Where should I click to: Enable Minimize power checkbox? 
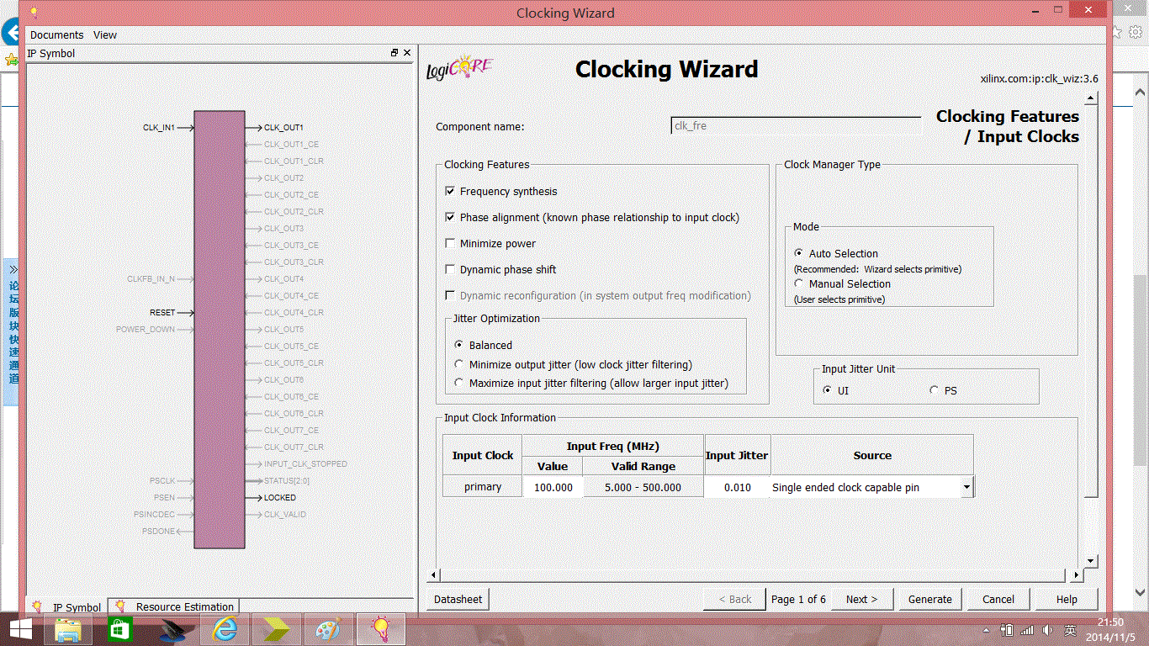[x=450, y=244]
